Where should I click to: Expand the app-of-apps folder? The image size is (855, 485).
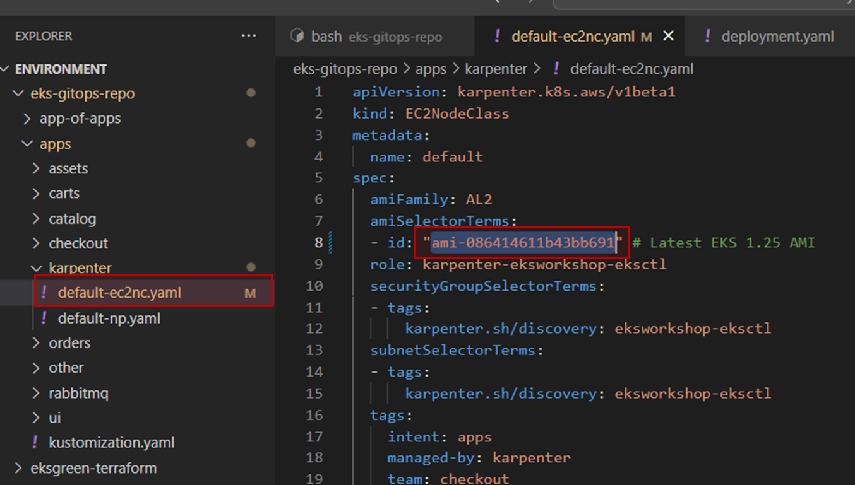(80, 118)
